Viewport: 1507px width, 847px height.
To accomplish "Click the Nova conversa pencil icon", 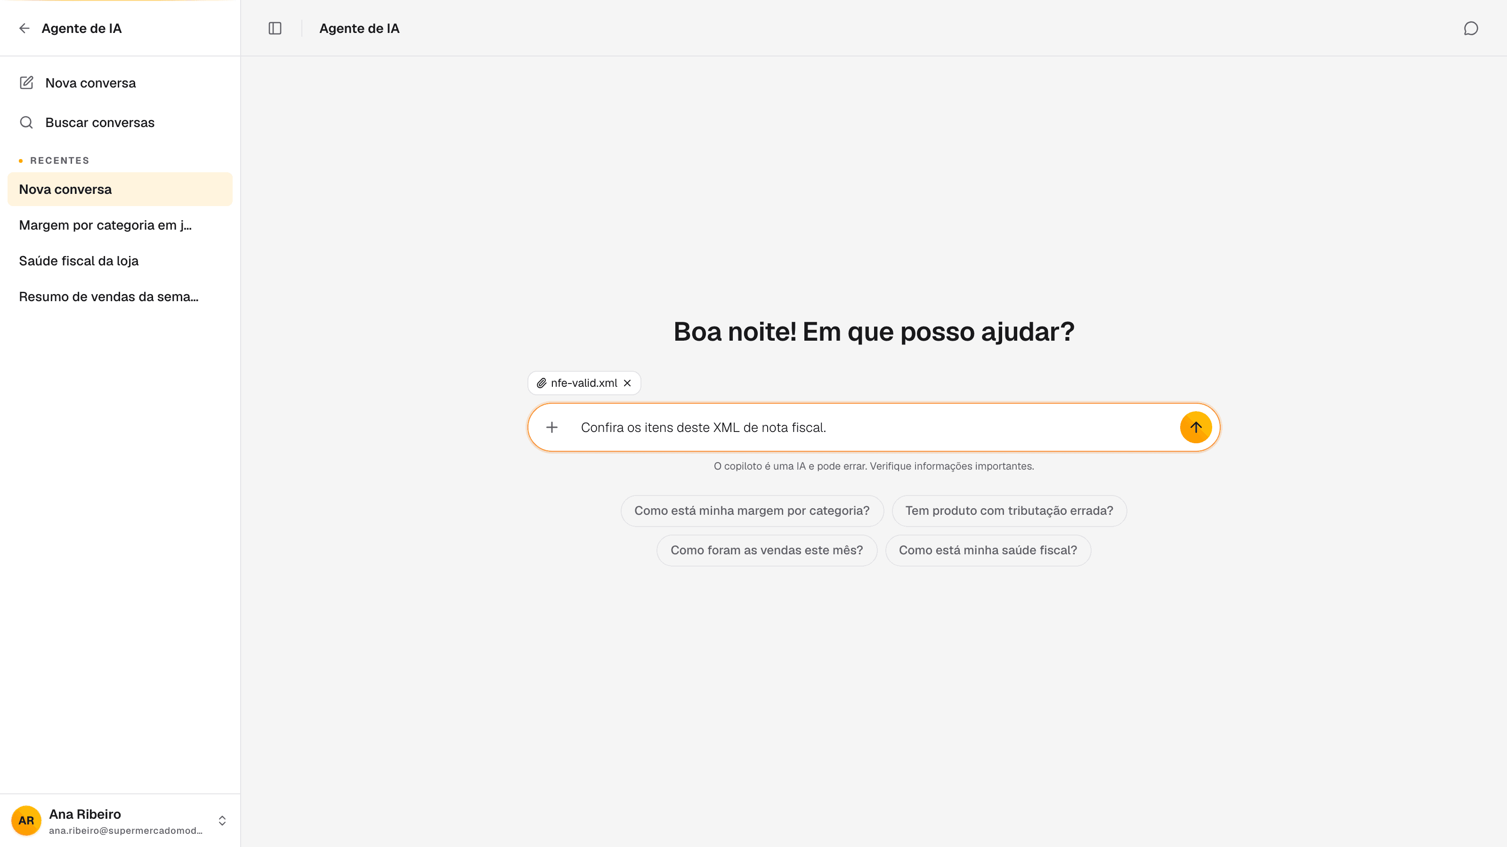I will 26,82.
